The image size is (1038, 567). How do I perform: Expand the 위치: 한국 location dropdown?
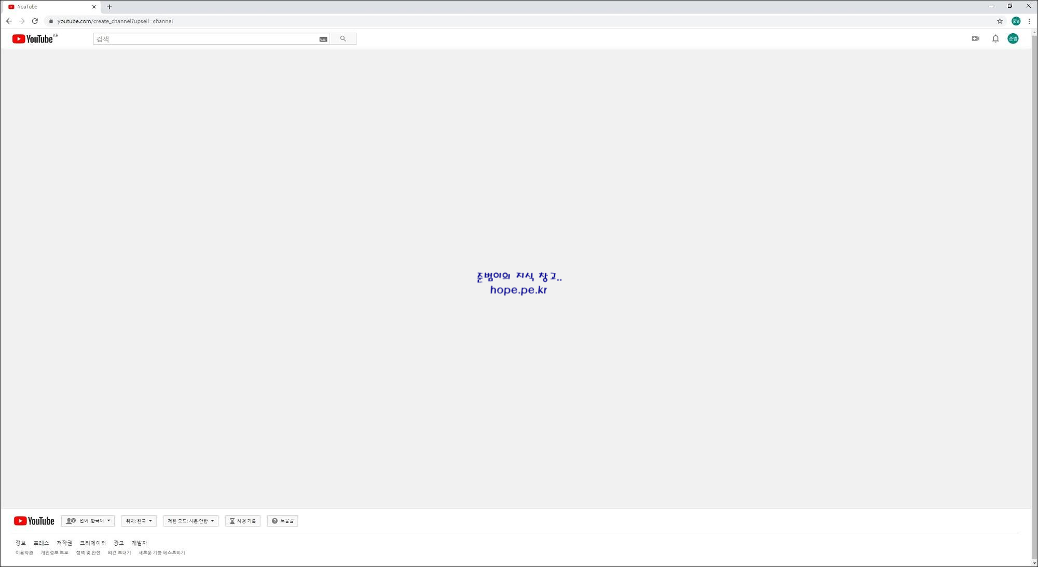[x=139, y=521]
